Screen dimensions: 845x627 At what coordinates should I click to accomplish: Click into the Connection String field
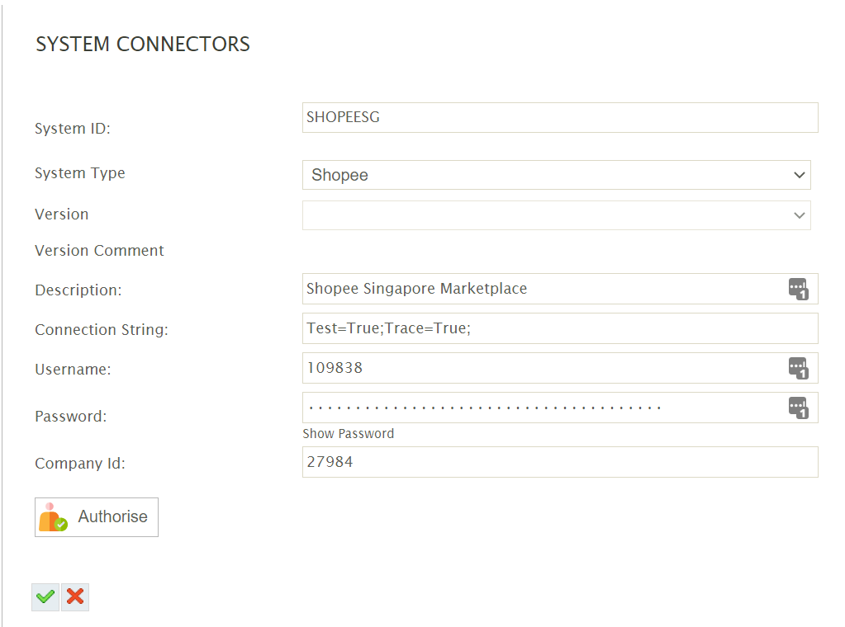559,328
